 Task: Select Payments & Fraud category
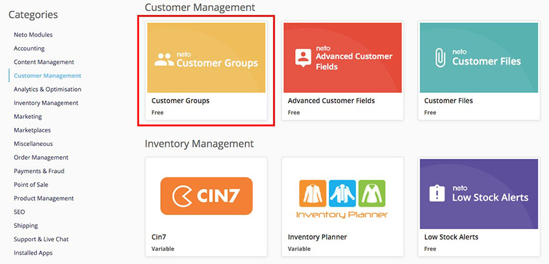point(39,171)
